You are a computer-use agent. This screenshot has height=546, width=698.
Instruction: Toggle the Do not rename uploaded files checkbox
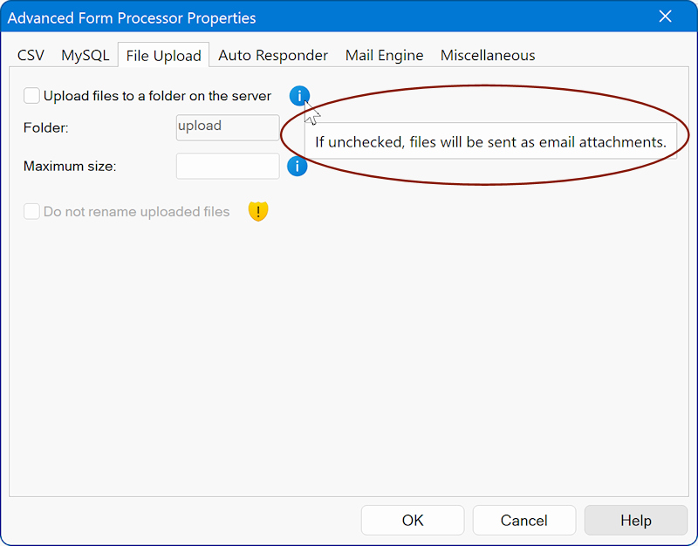tap(31, 211)
